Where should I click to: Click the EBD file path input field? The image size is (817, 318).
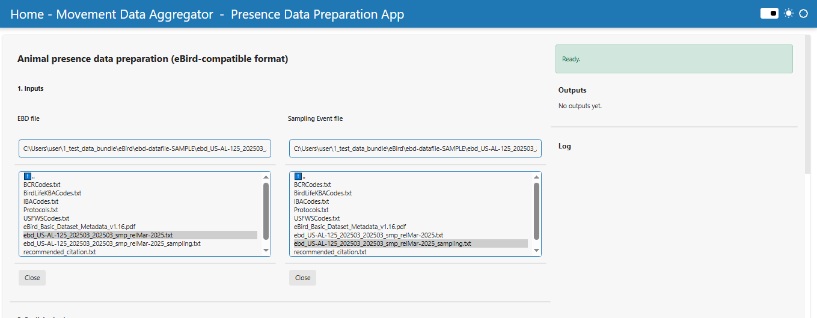(145, 148)
